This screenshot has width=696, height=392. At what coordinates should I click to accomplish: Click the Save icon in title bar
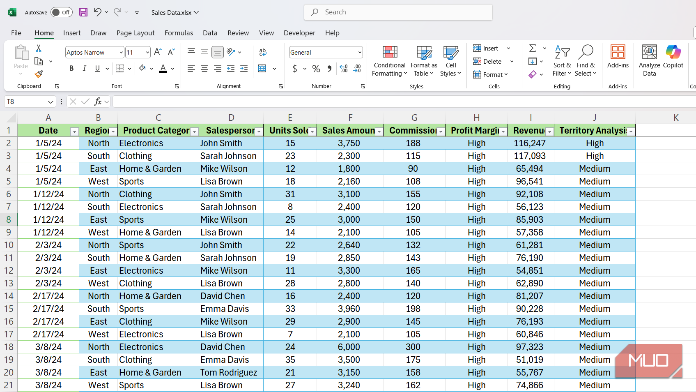click(83, 12)
